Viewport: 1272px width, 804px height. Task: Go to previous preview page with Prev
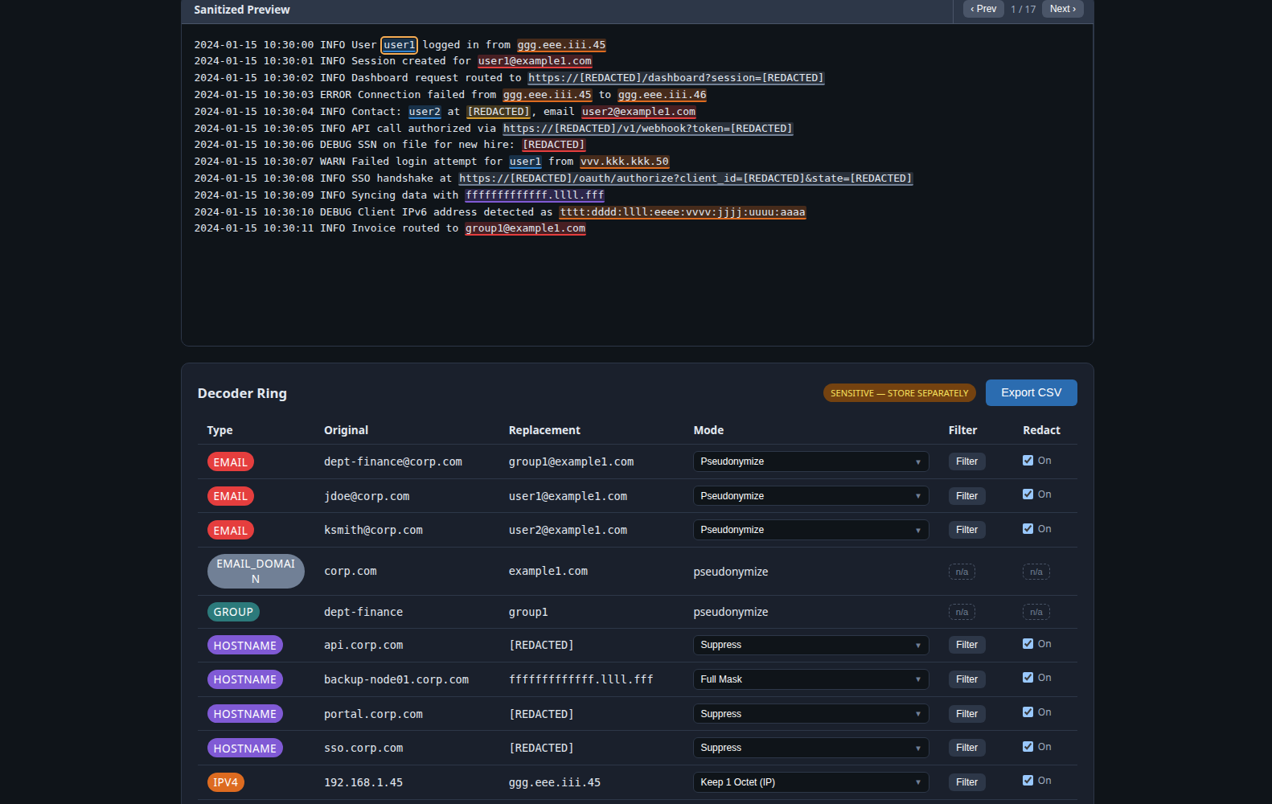point(983,9)
